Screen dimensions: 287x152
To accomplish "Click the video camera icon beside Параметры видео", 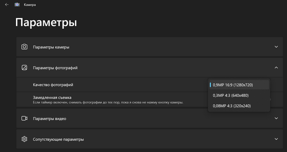I will (24, 118).
